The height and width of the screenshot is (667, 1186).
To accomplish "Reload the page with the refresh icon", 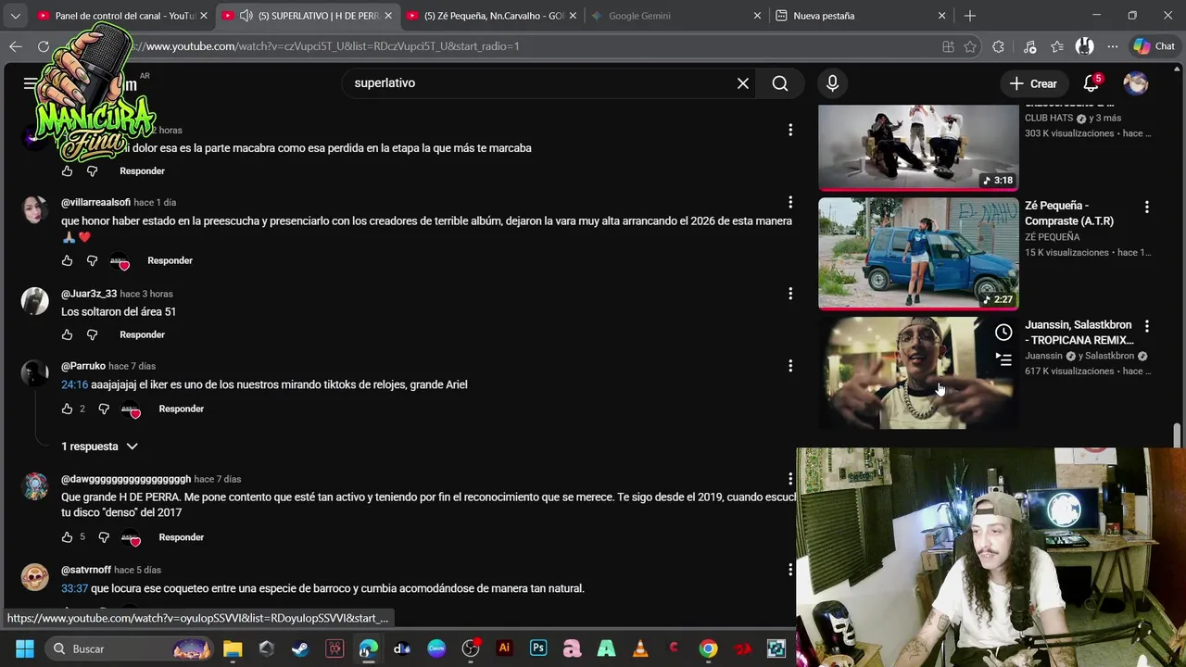I will pos(44,46).
